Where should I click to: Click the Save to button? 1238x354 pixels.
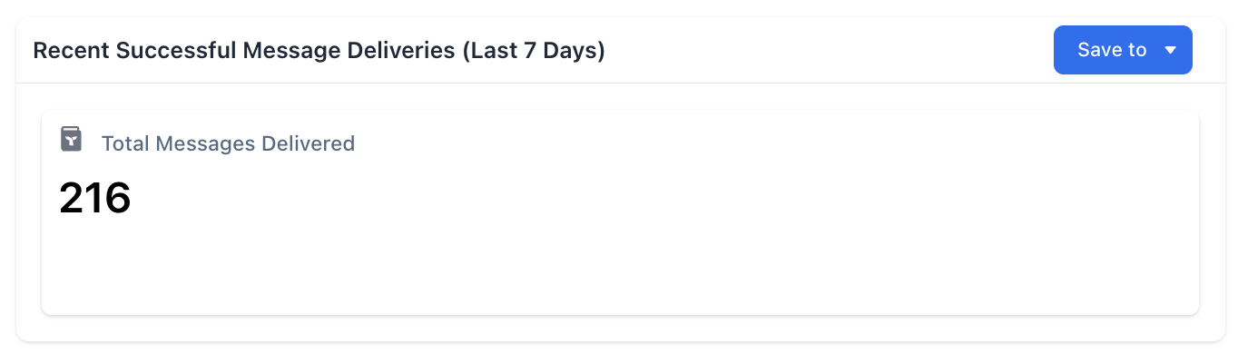(1123, 50)
